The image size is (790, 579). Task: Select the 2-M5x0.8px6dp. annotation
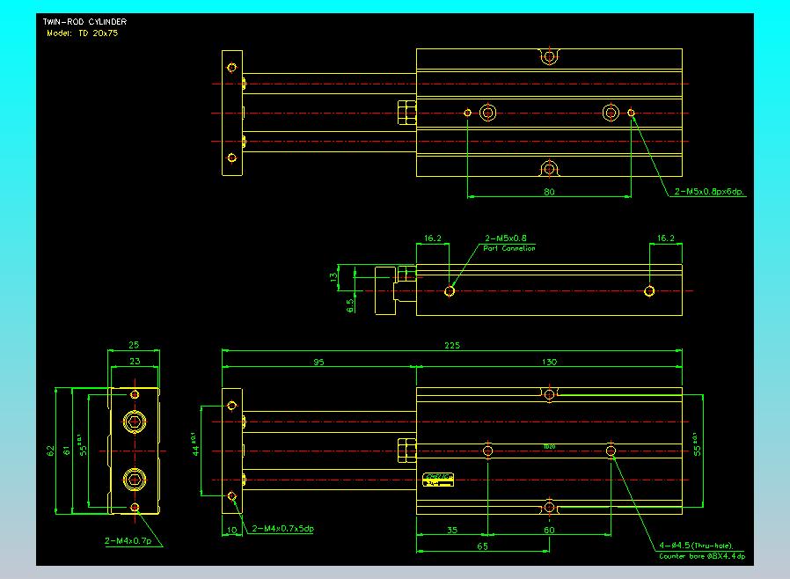[x=710, y=191]
